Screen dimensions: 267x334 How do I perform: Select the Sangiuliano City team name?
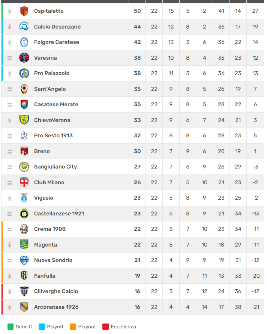(55, 167)
